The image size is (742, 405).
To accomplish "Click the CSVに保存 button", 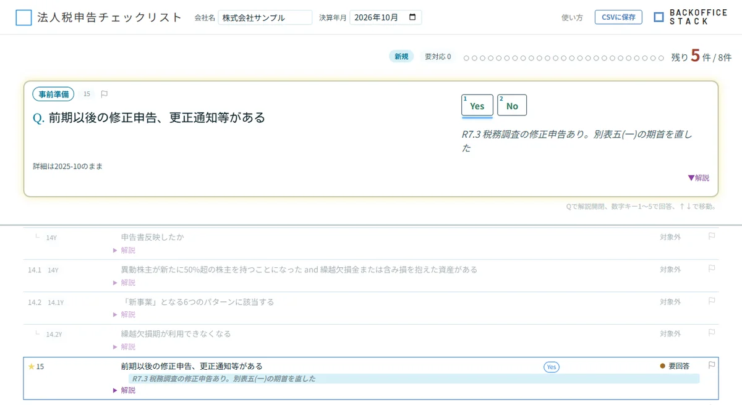I will click(618, 17).
